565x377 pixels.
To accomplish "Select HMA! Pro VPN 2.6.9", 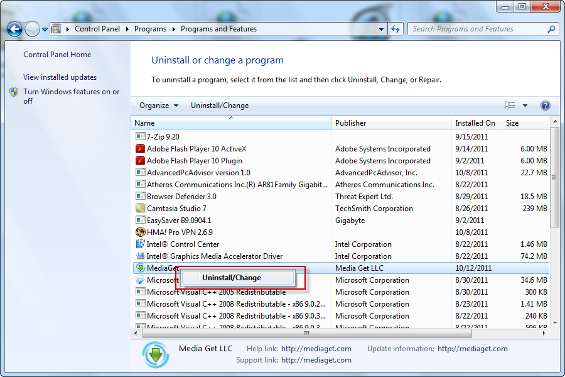I will pyautogui.click(x=180, y=232).
